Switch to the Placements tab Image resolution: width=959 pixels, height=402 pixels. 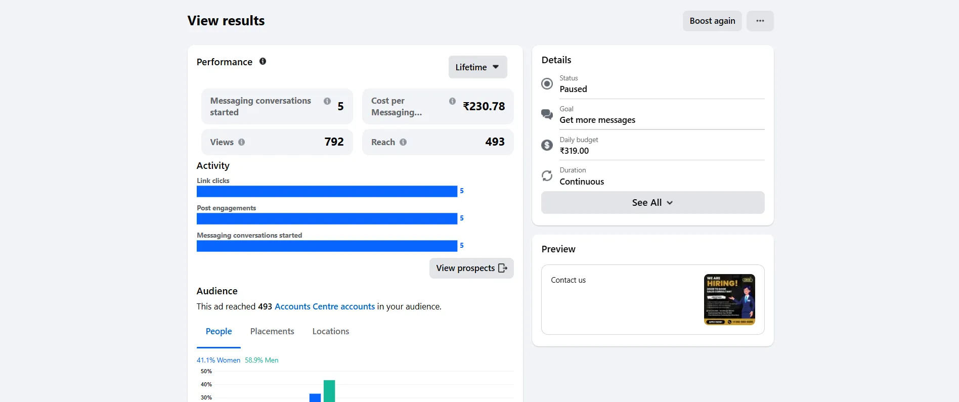click(272, 331)
